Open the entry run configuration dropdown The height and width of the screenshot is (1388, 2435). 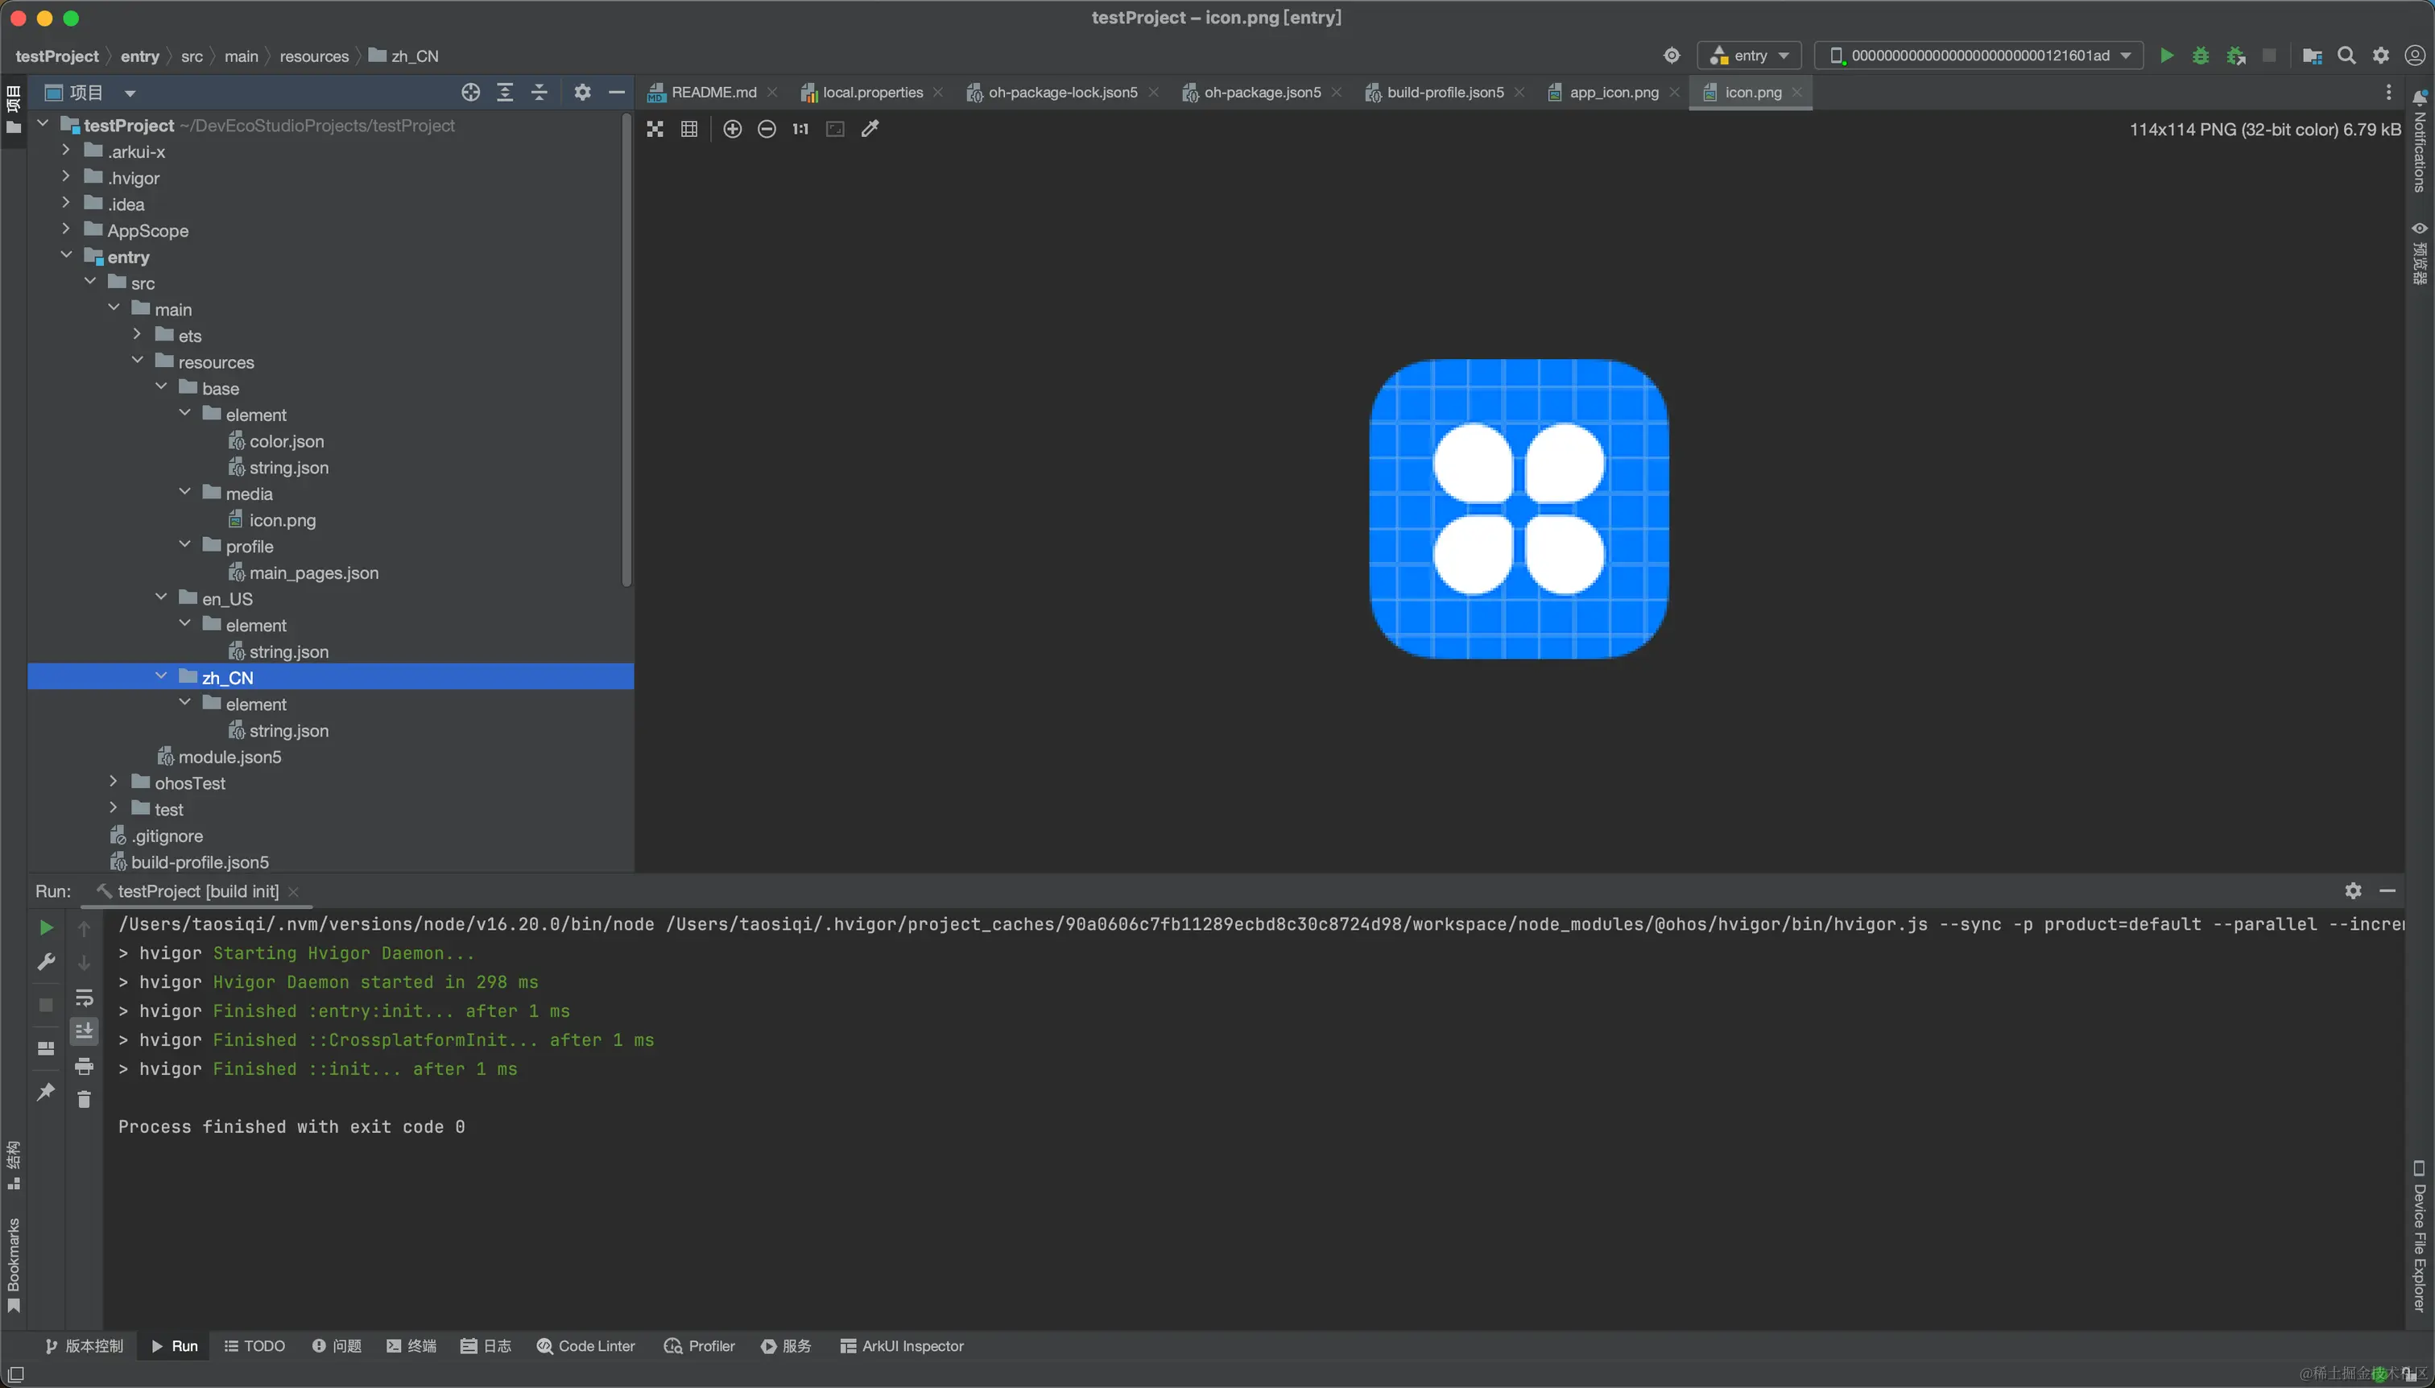1749,56
